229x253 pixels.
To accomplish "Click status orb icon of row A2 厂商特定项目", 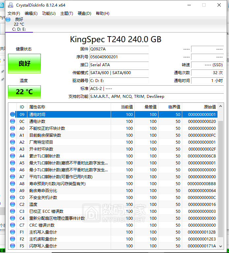I will click(x=13, y=142).
